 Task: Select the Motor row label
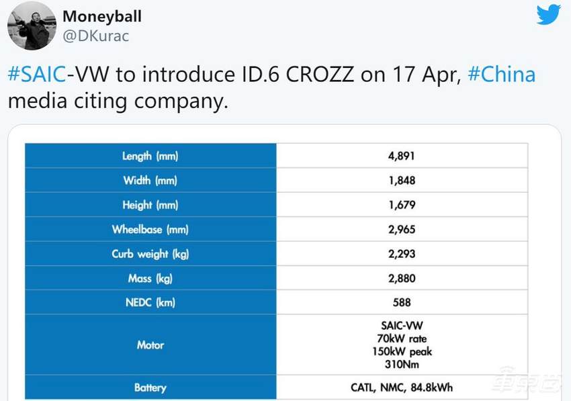150,345
